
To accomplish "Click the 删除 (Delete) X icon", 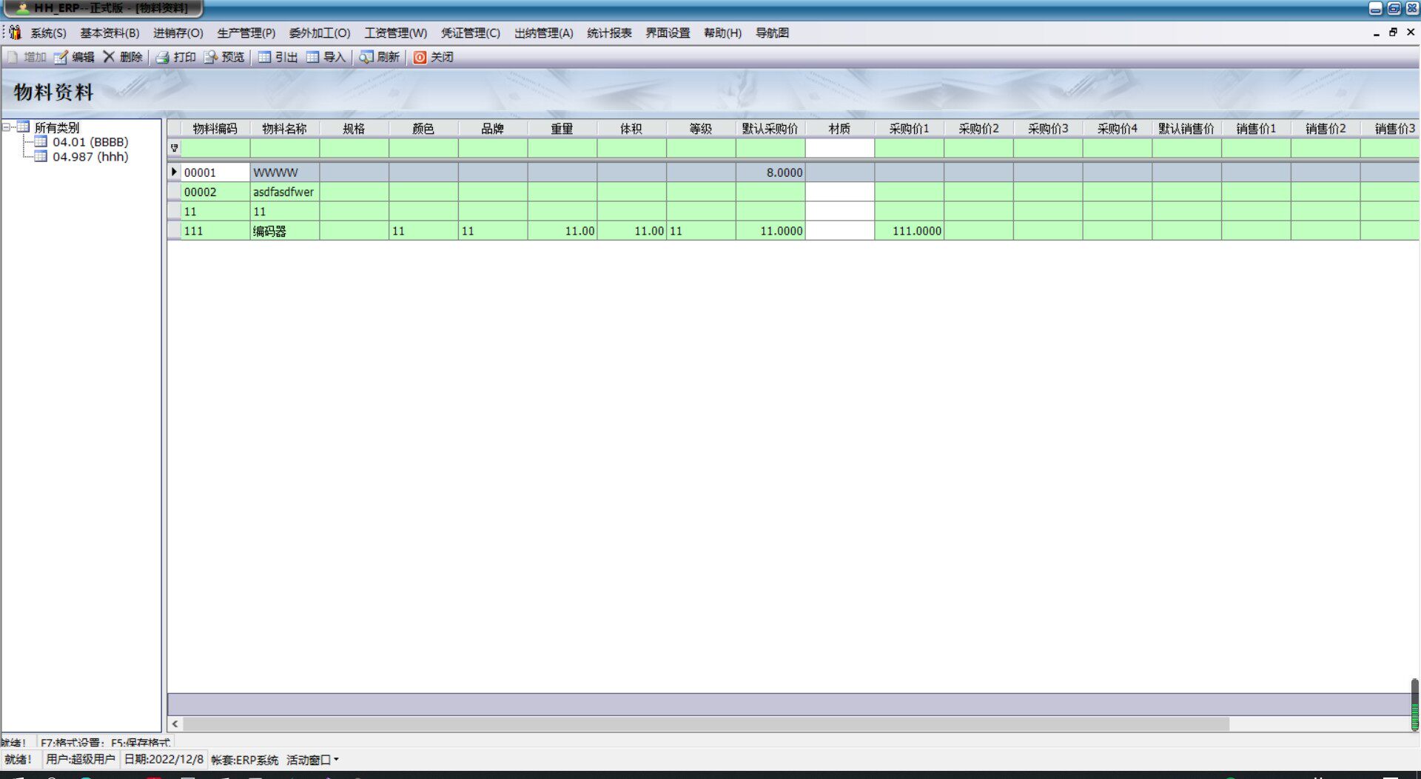I will coord(109,57).
